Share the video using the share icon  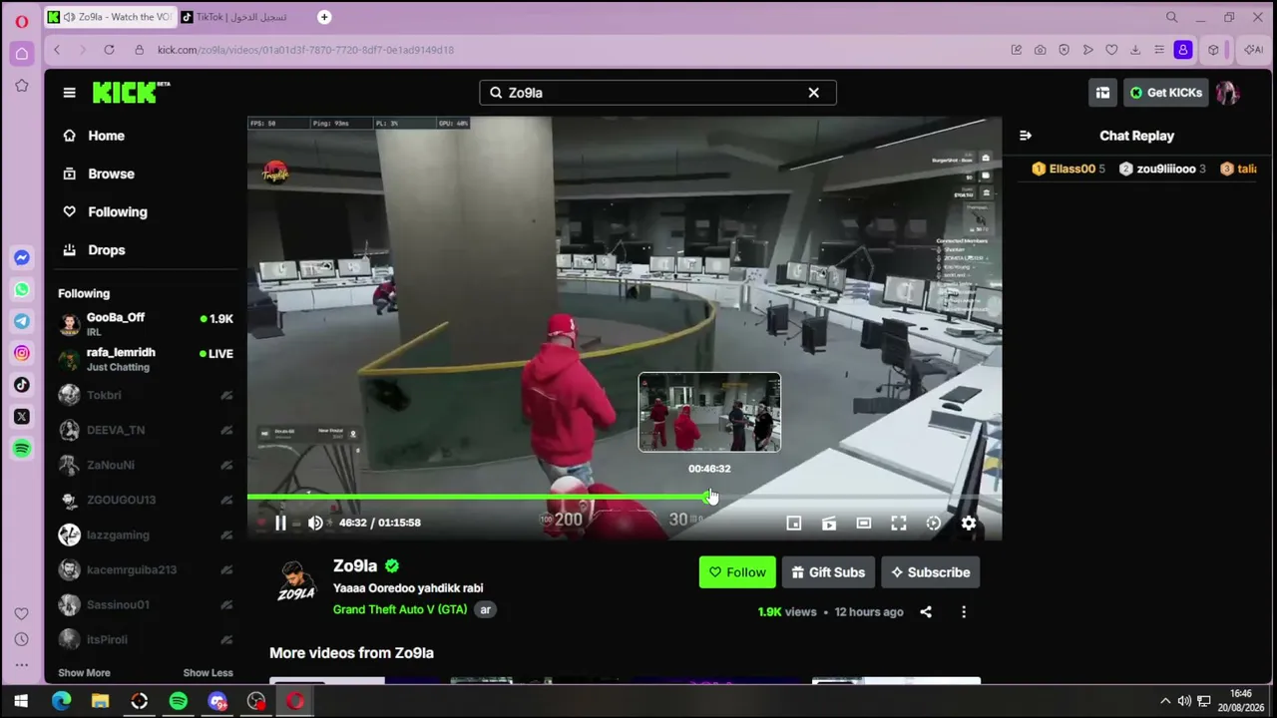926,612
